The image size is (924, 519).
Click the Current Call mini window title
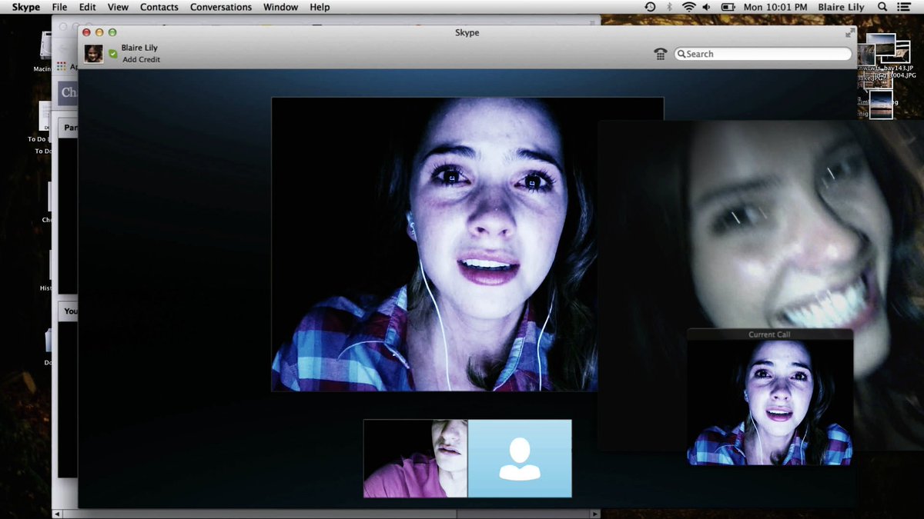(769, 334)
